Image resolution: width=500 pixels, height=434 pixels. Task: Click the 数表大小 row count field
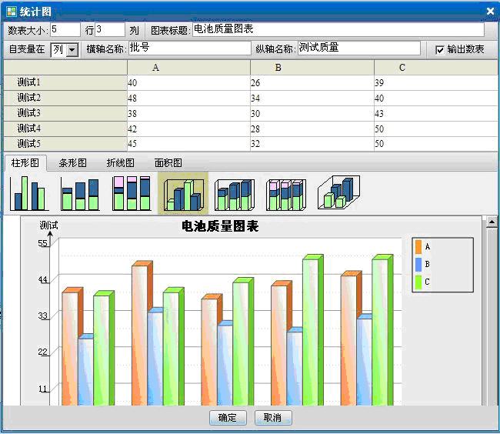[x=65, y=30]
